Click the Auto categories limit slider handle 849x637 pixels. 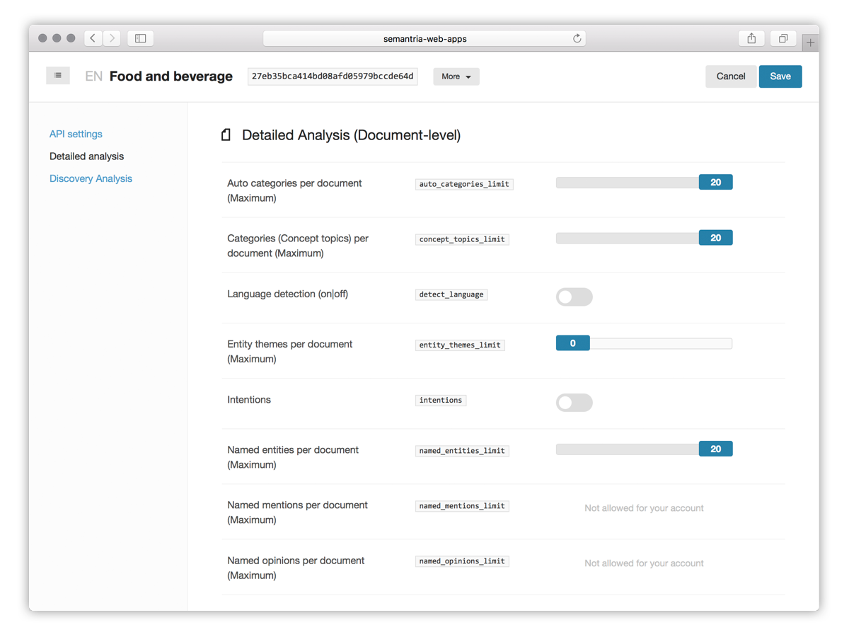click(x=715, y=183)
